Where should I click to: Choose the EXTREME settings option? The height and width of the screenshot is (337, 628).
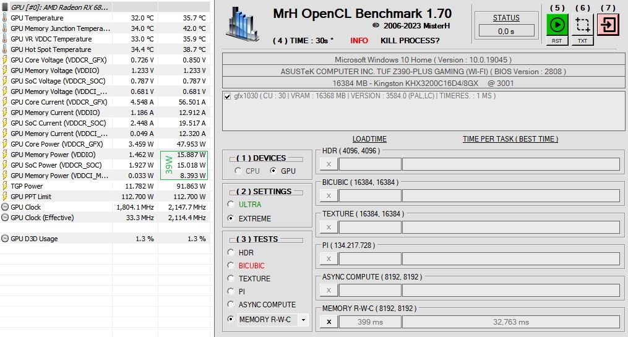pos(231,218)
